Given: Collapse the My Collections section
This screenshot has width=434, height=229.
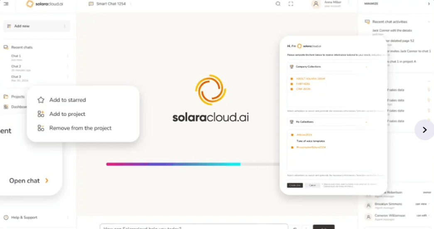Looking at the screenshot, I should 366,122.
